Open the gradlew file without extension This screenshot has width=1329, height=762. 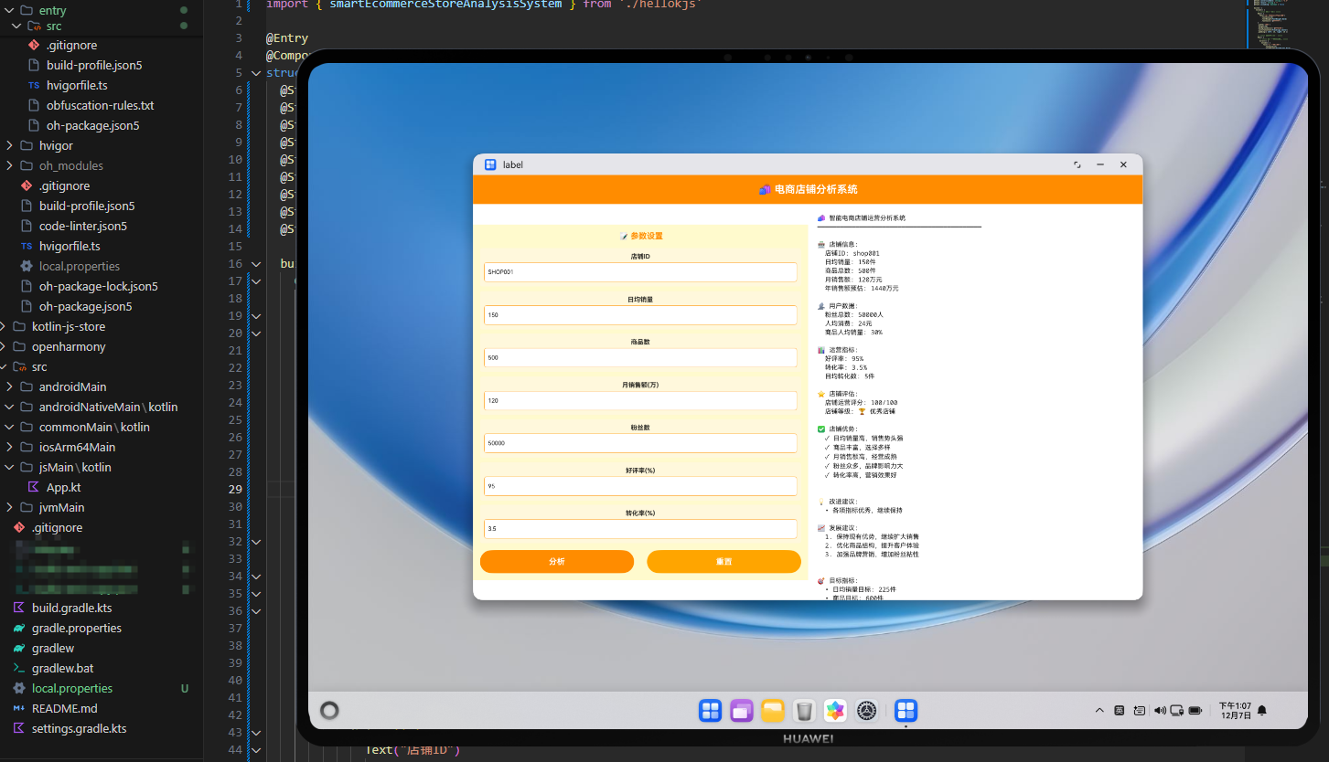click(x=53, y=648)
